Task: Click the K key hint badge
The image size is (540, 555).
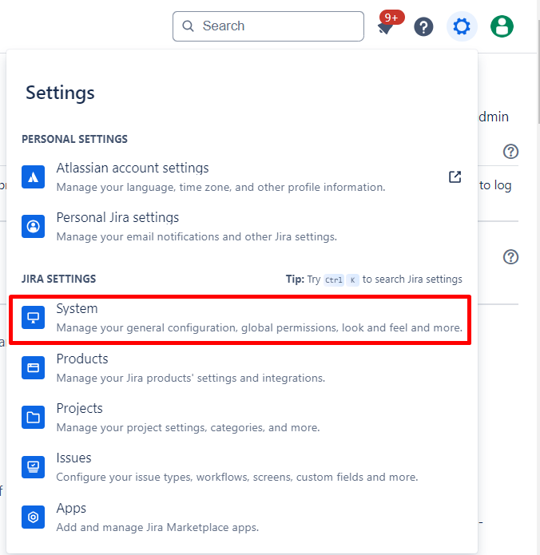Action: point(353,280)
